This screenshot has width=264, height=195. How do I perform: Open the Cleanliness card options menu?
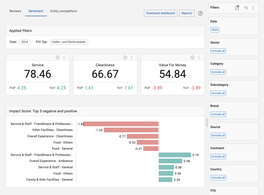[131, 57]
